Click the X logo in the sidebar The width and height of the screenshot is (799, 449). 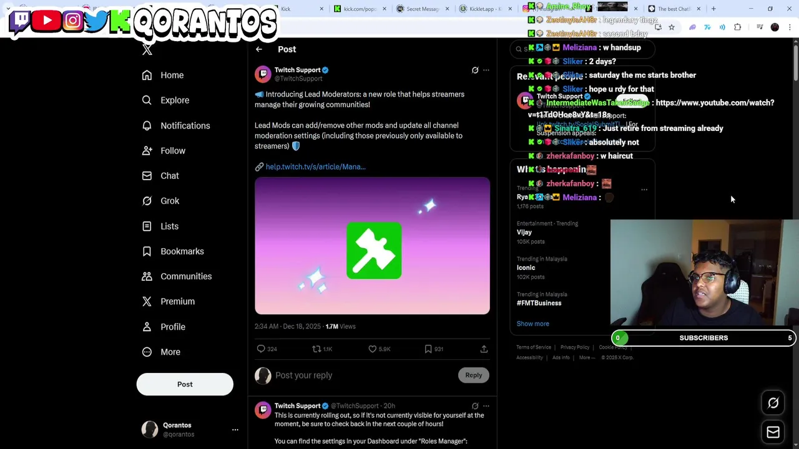(147, 50)
